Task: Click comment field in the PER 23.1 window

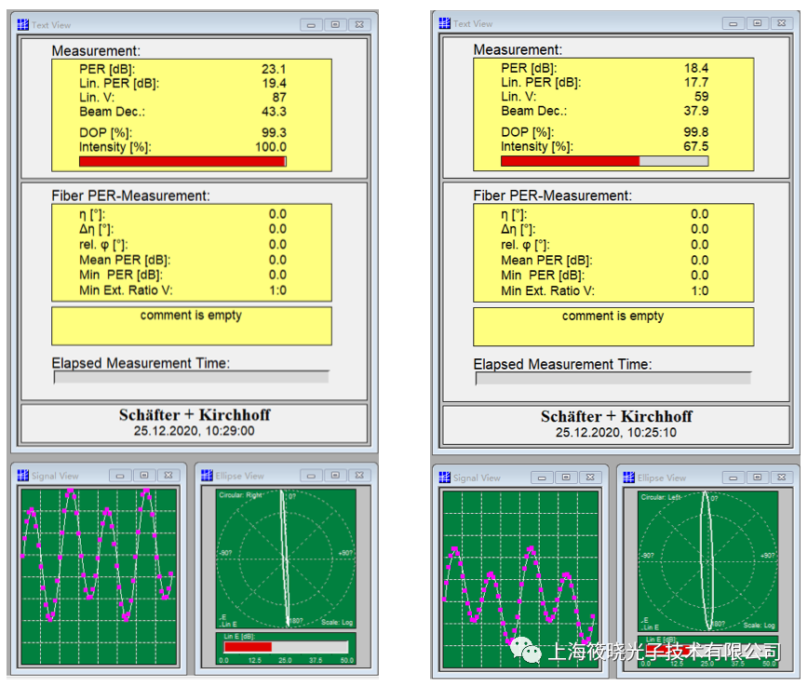Action: 191,325
